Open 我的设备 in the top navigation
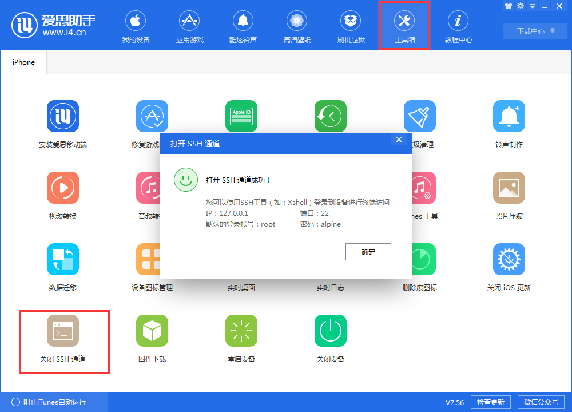Viewport: 572px width, 412px height. (x=136, y=27)
